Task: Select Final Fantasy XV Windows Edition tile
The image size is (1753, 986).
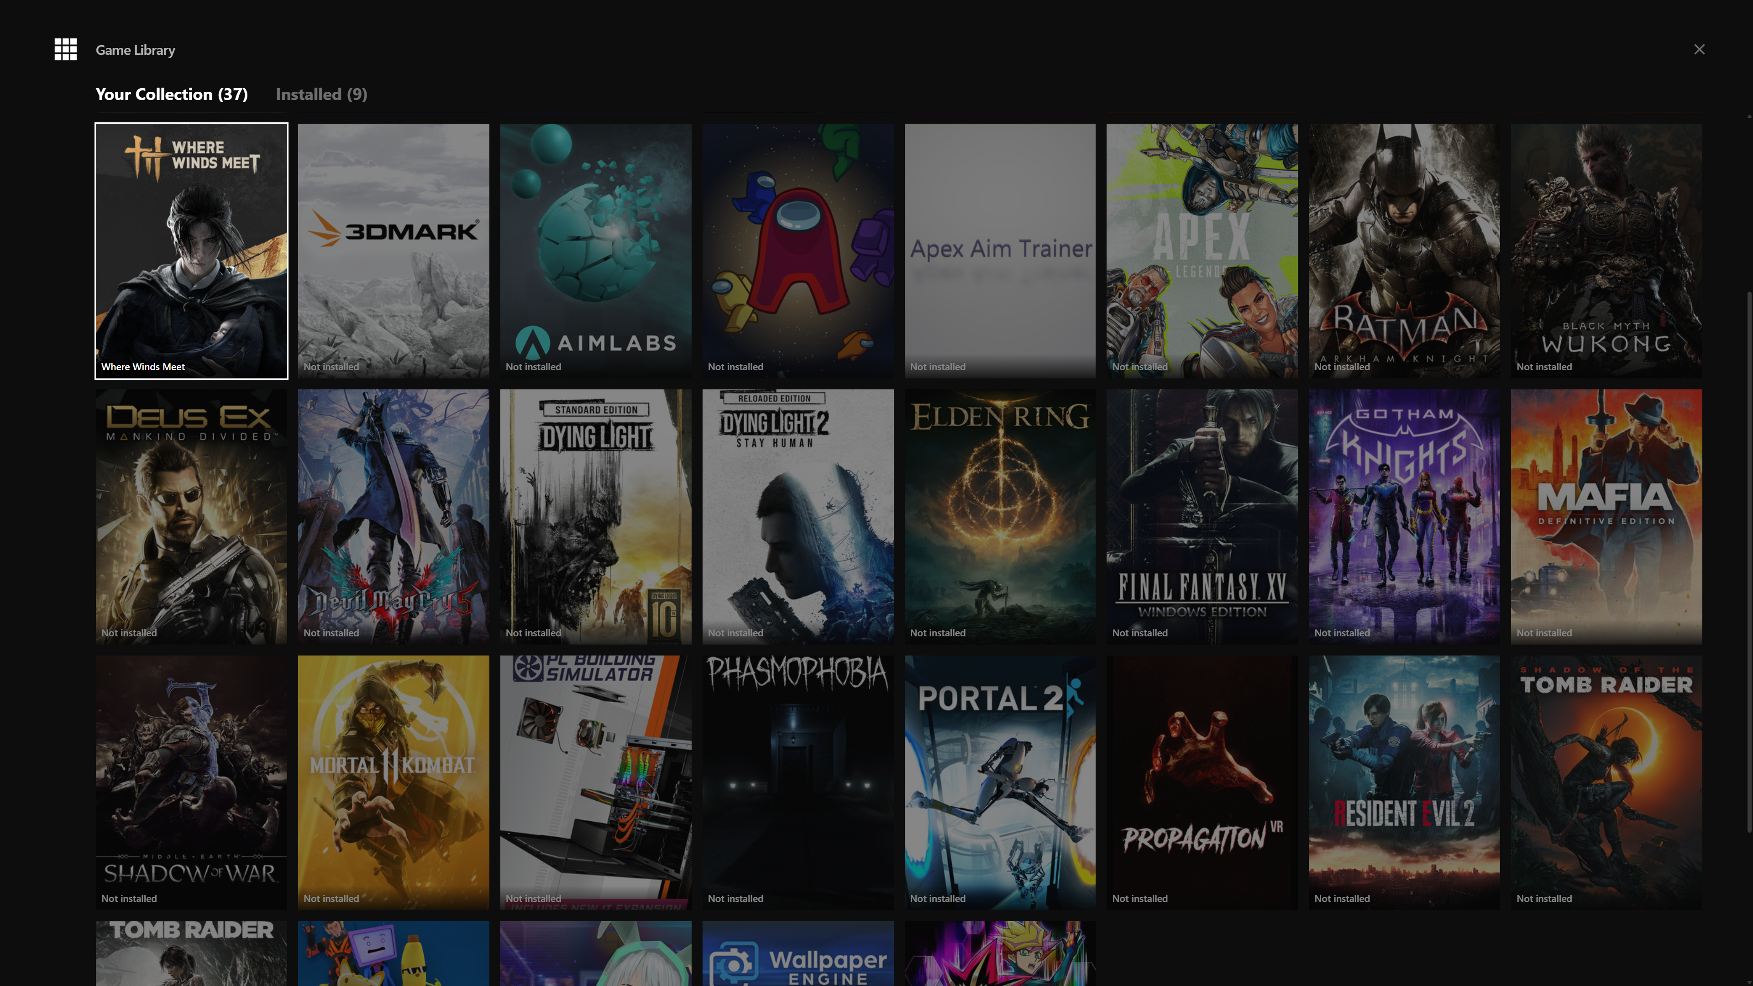Action: tap(1202, 516)
